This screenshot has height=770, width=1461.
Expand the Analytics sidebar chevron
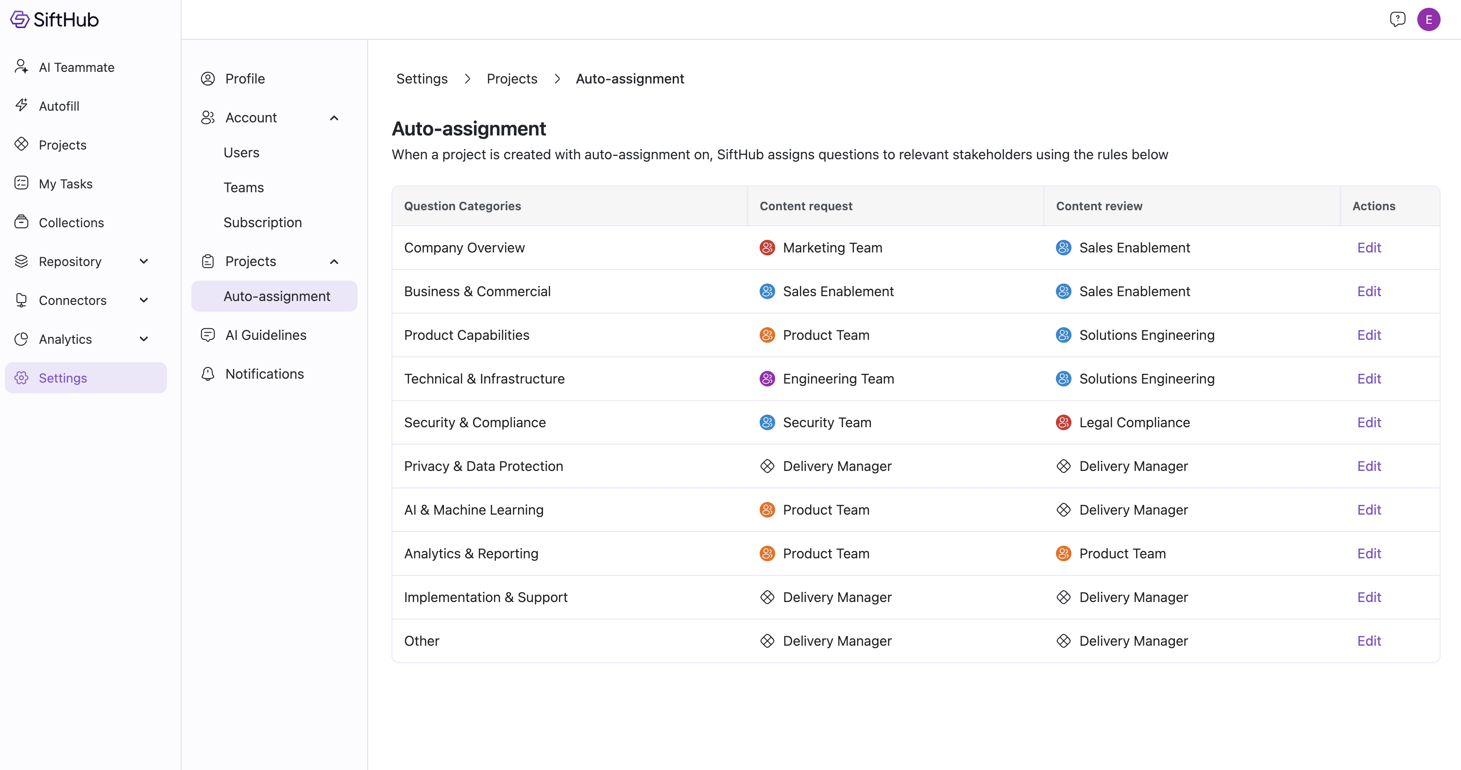(x=144, y=339)
